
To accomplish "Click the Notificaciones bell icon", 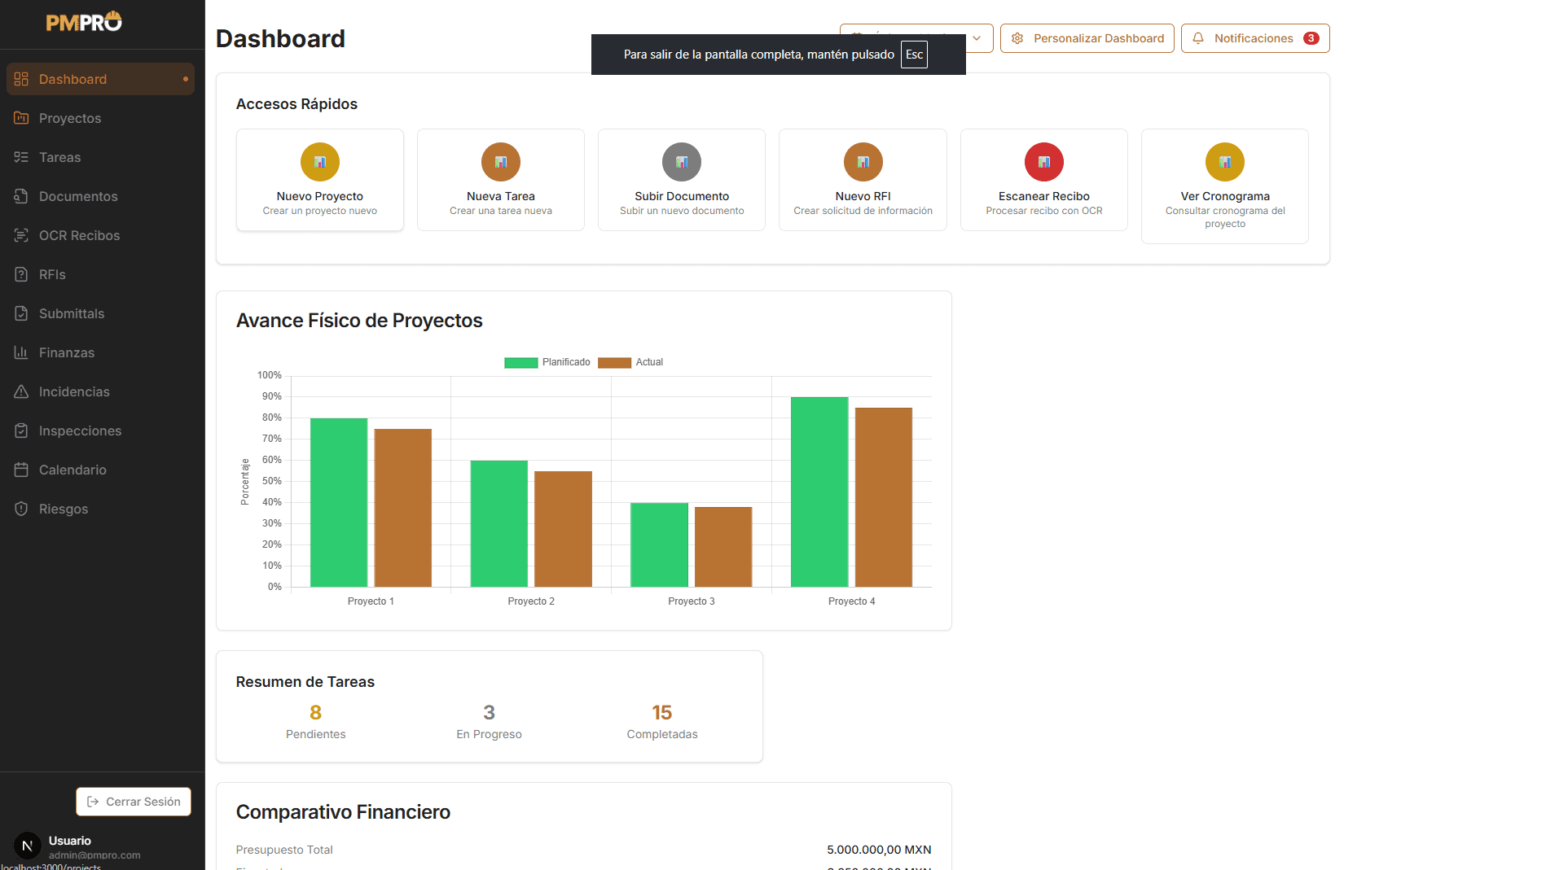I will [x=1197, y=37].
